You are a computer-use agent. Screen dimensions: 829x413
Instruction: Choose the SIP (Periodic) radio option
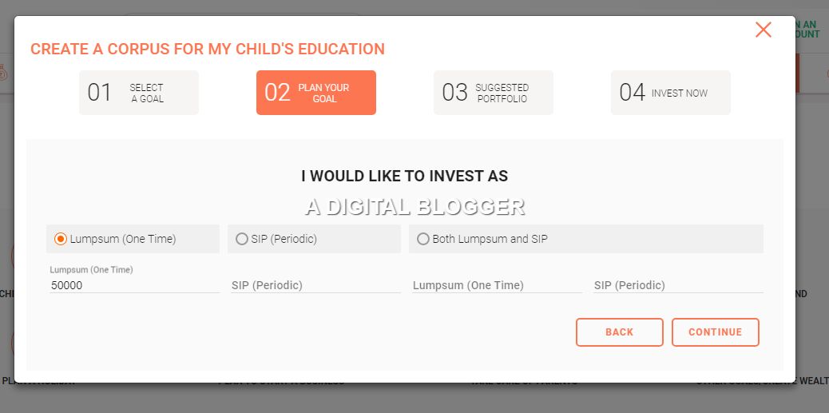pyautogui.click(x=242, y=239)
